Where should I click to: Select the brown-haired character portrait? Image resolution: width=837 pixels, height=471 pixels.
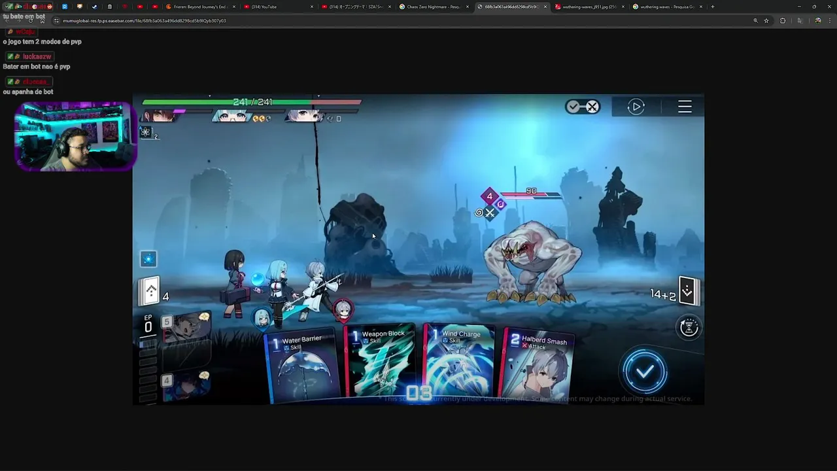coord(159,116)
